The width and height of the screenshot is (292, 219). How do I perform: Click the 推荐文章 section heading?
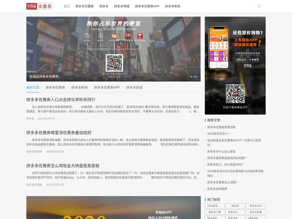(x=214, y=120)
